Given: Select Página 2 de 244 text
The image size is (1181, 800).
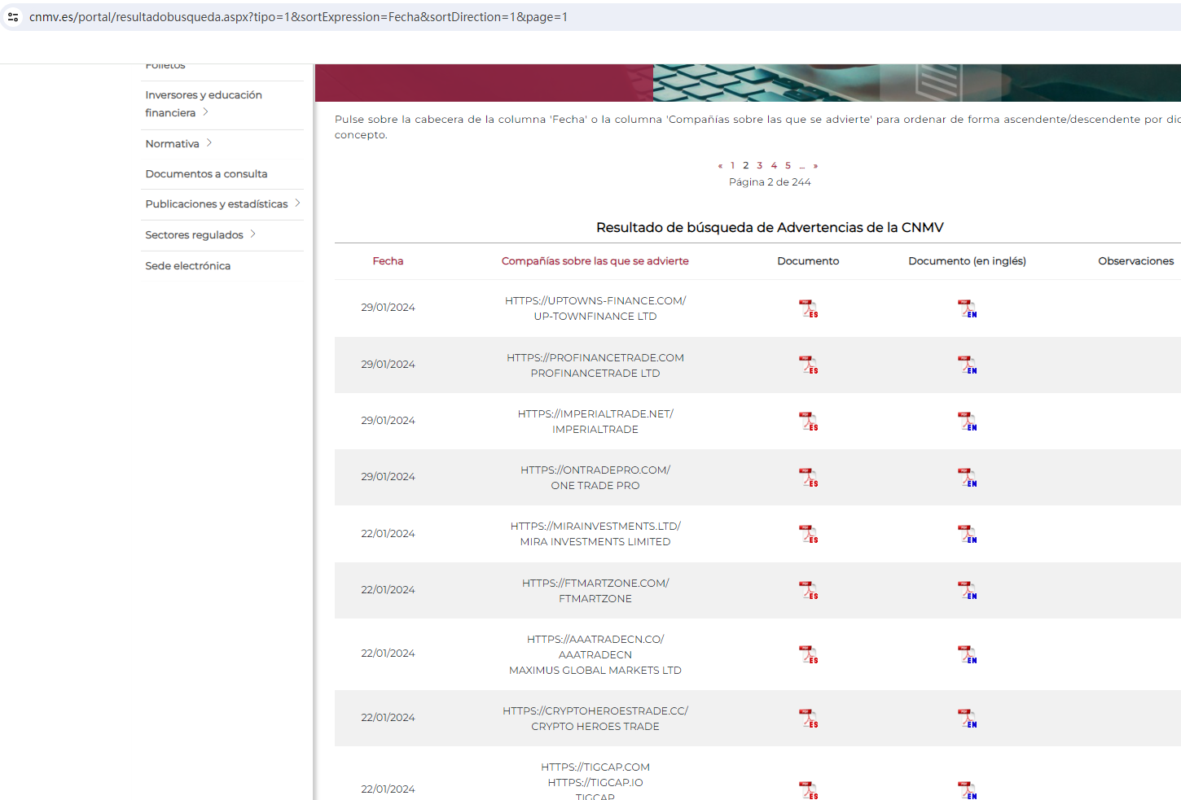Looking at the screenshot, I should [x=770, y=182].
